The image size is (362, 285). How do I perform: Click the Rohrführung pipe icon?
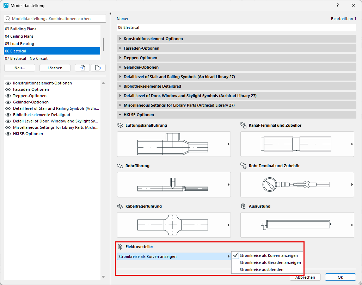(120, 166)
